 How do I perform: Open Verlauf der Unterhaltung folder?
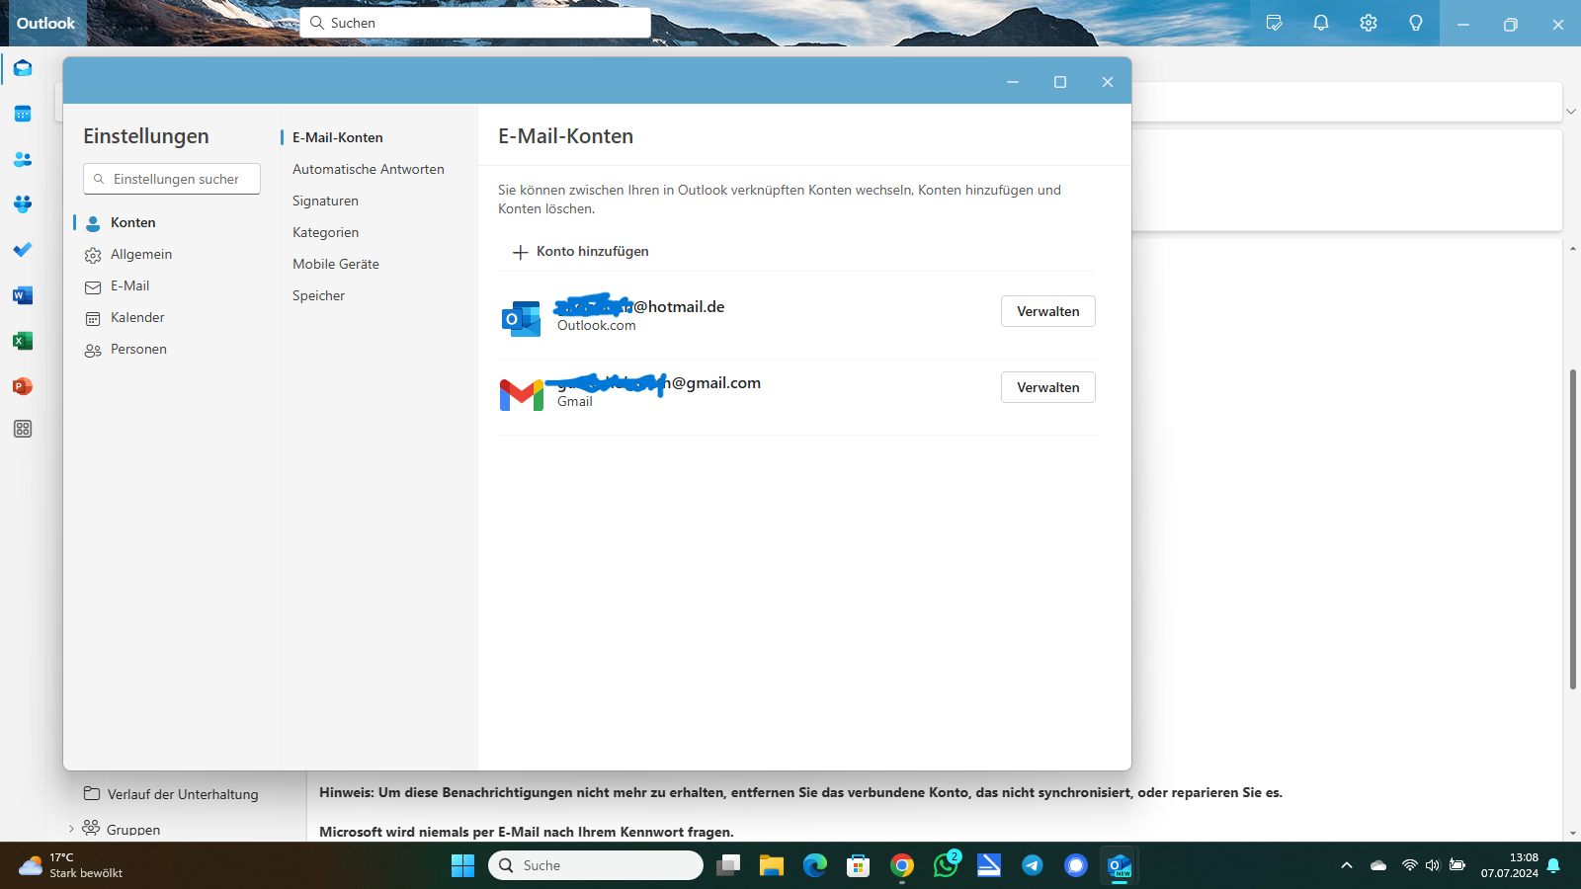(171, 794)
